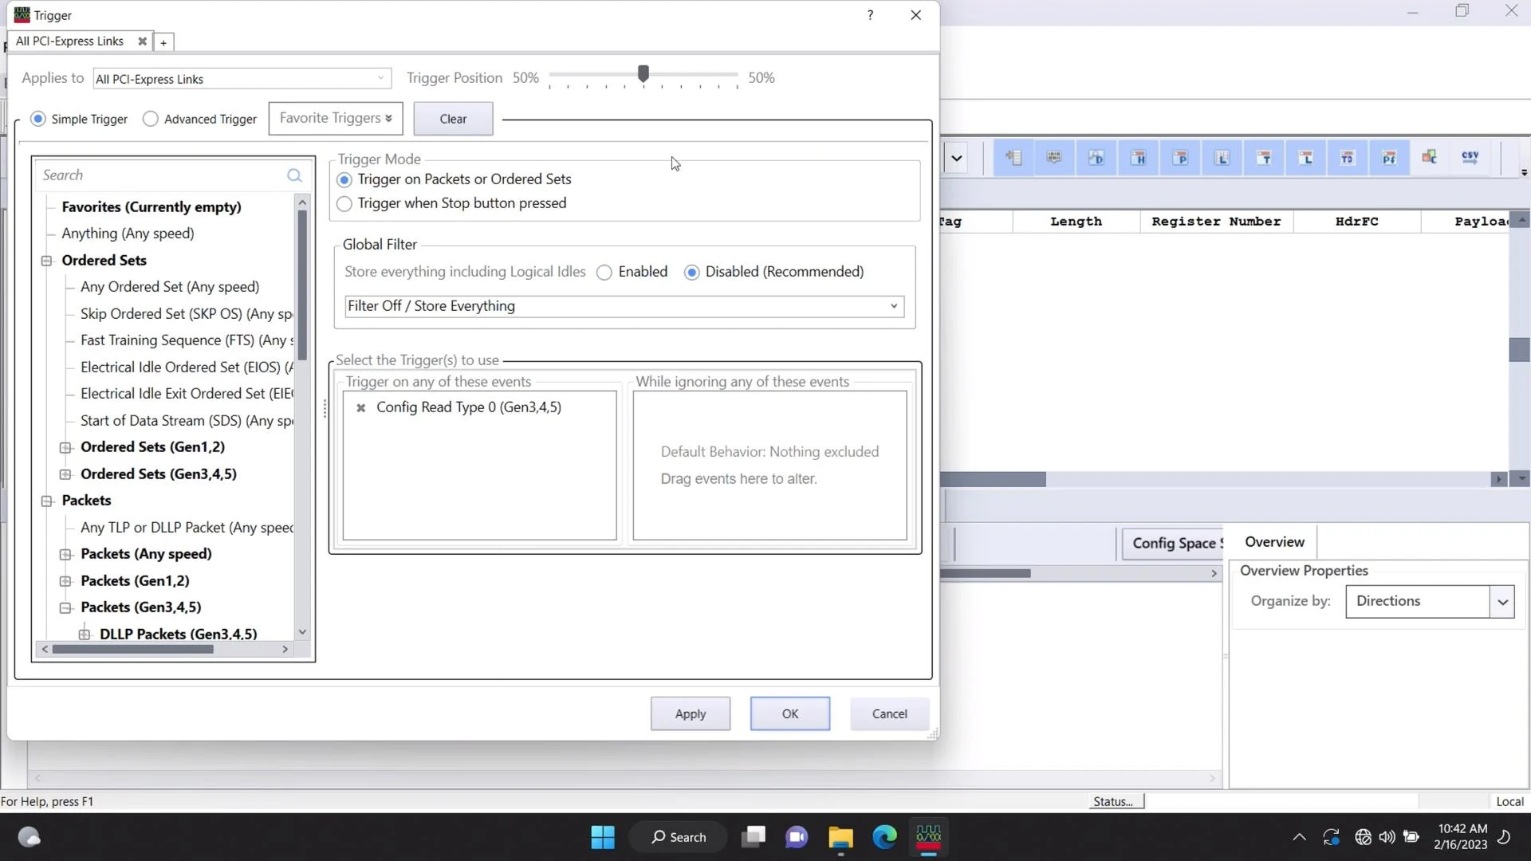Toggle the 'P' pane toolbar icon
1531x861 pixels.
(1180, 158)
